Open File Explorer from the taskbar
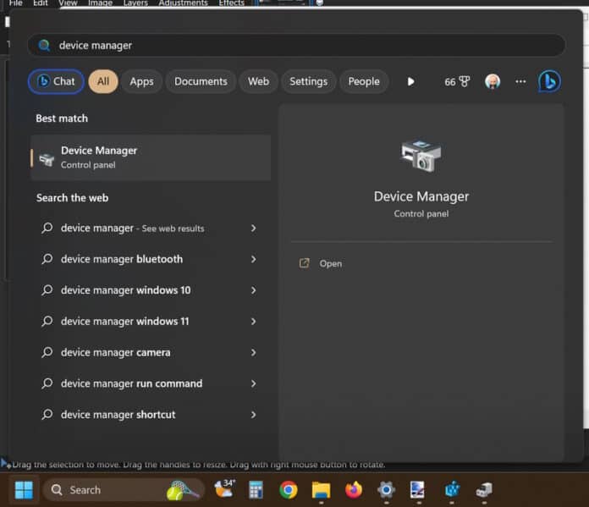589x507 pixels. [x=322, y=490]
